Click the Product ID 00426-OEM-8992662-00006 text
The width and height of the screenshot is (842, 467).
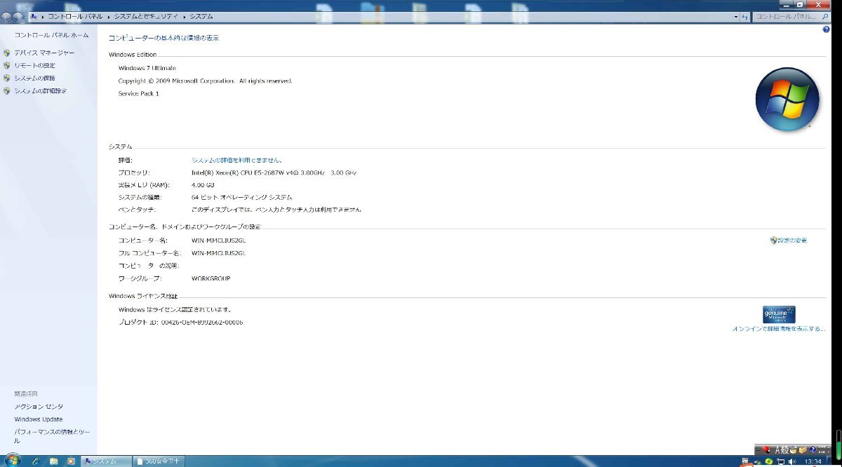pyautogui.click(x=181, y=323)
